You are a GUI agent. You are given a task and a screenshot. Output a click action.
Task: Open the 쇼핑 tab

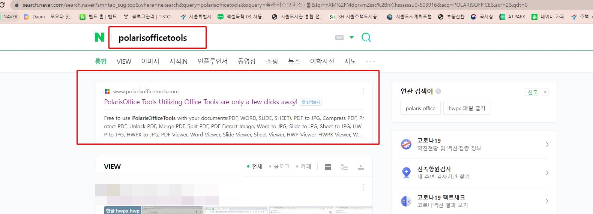(272, 61)
